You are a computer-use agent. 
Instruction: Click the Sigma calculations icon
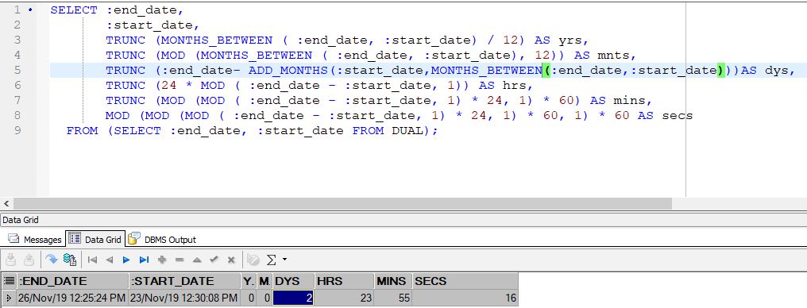(271, 260)
